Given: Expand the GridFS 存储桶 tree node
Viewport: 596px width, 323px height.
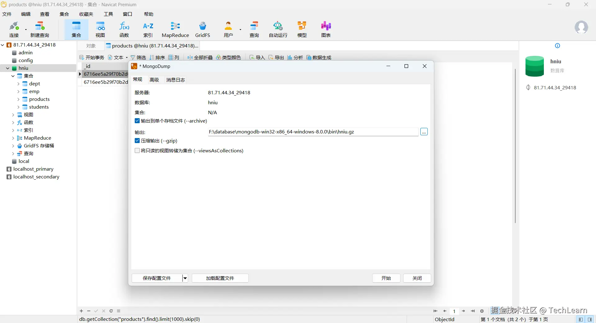Looking at the screenshot, I should 13,146.
